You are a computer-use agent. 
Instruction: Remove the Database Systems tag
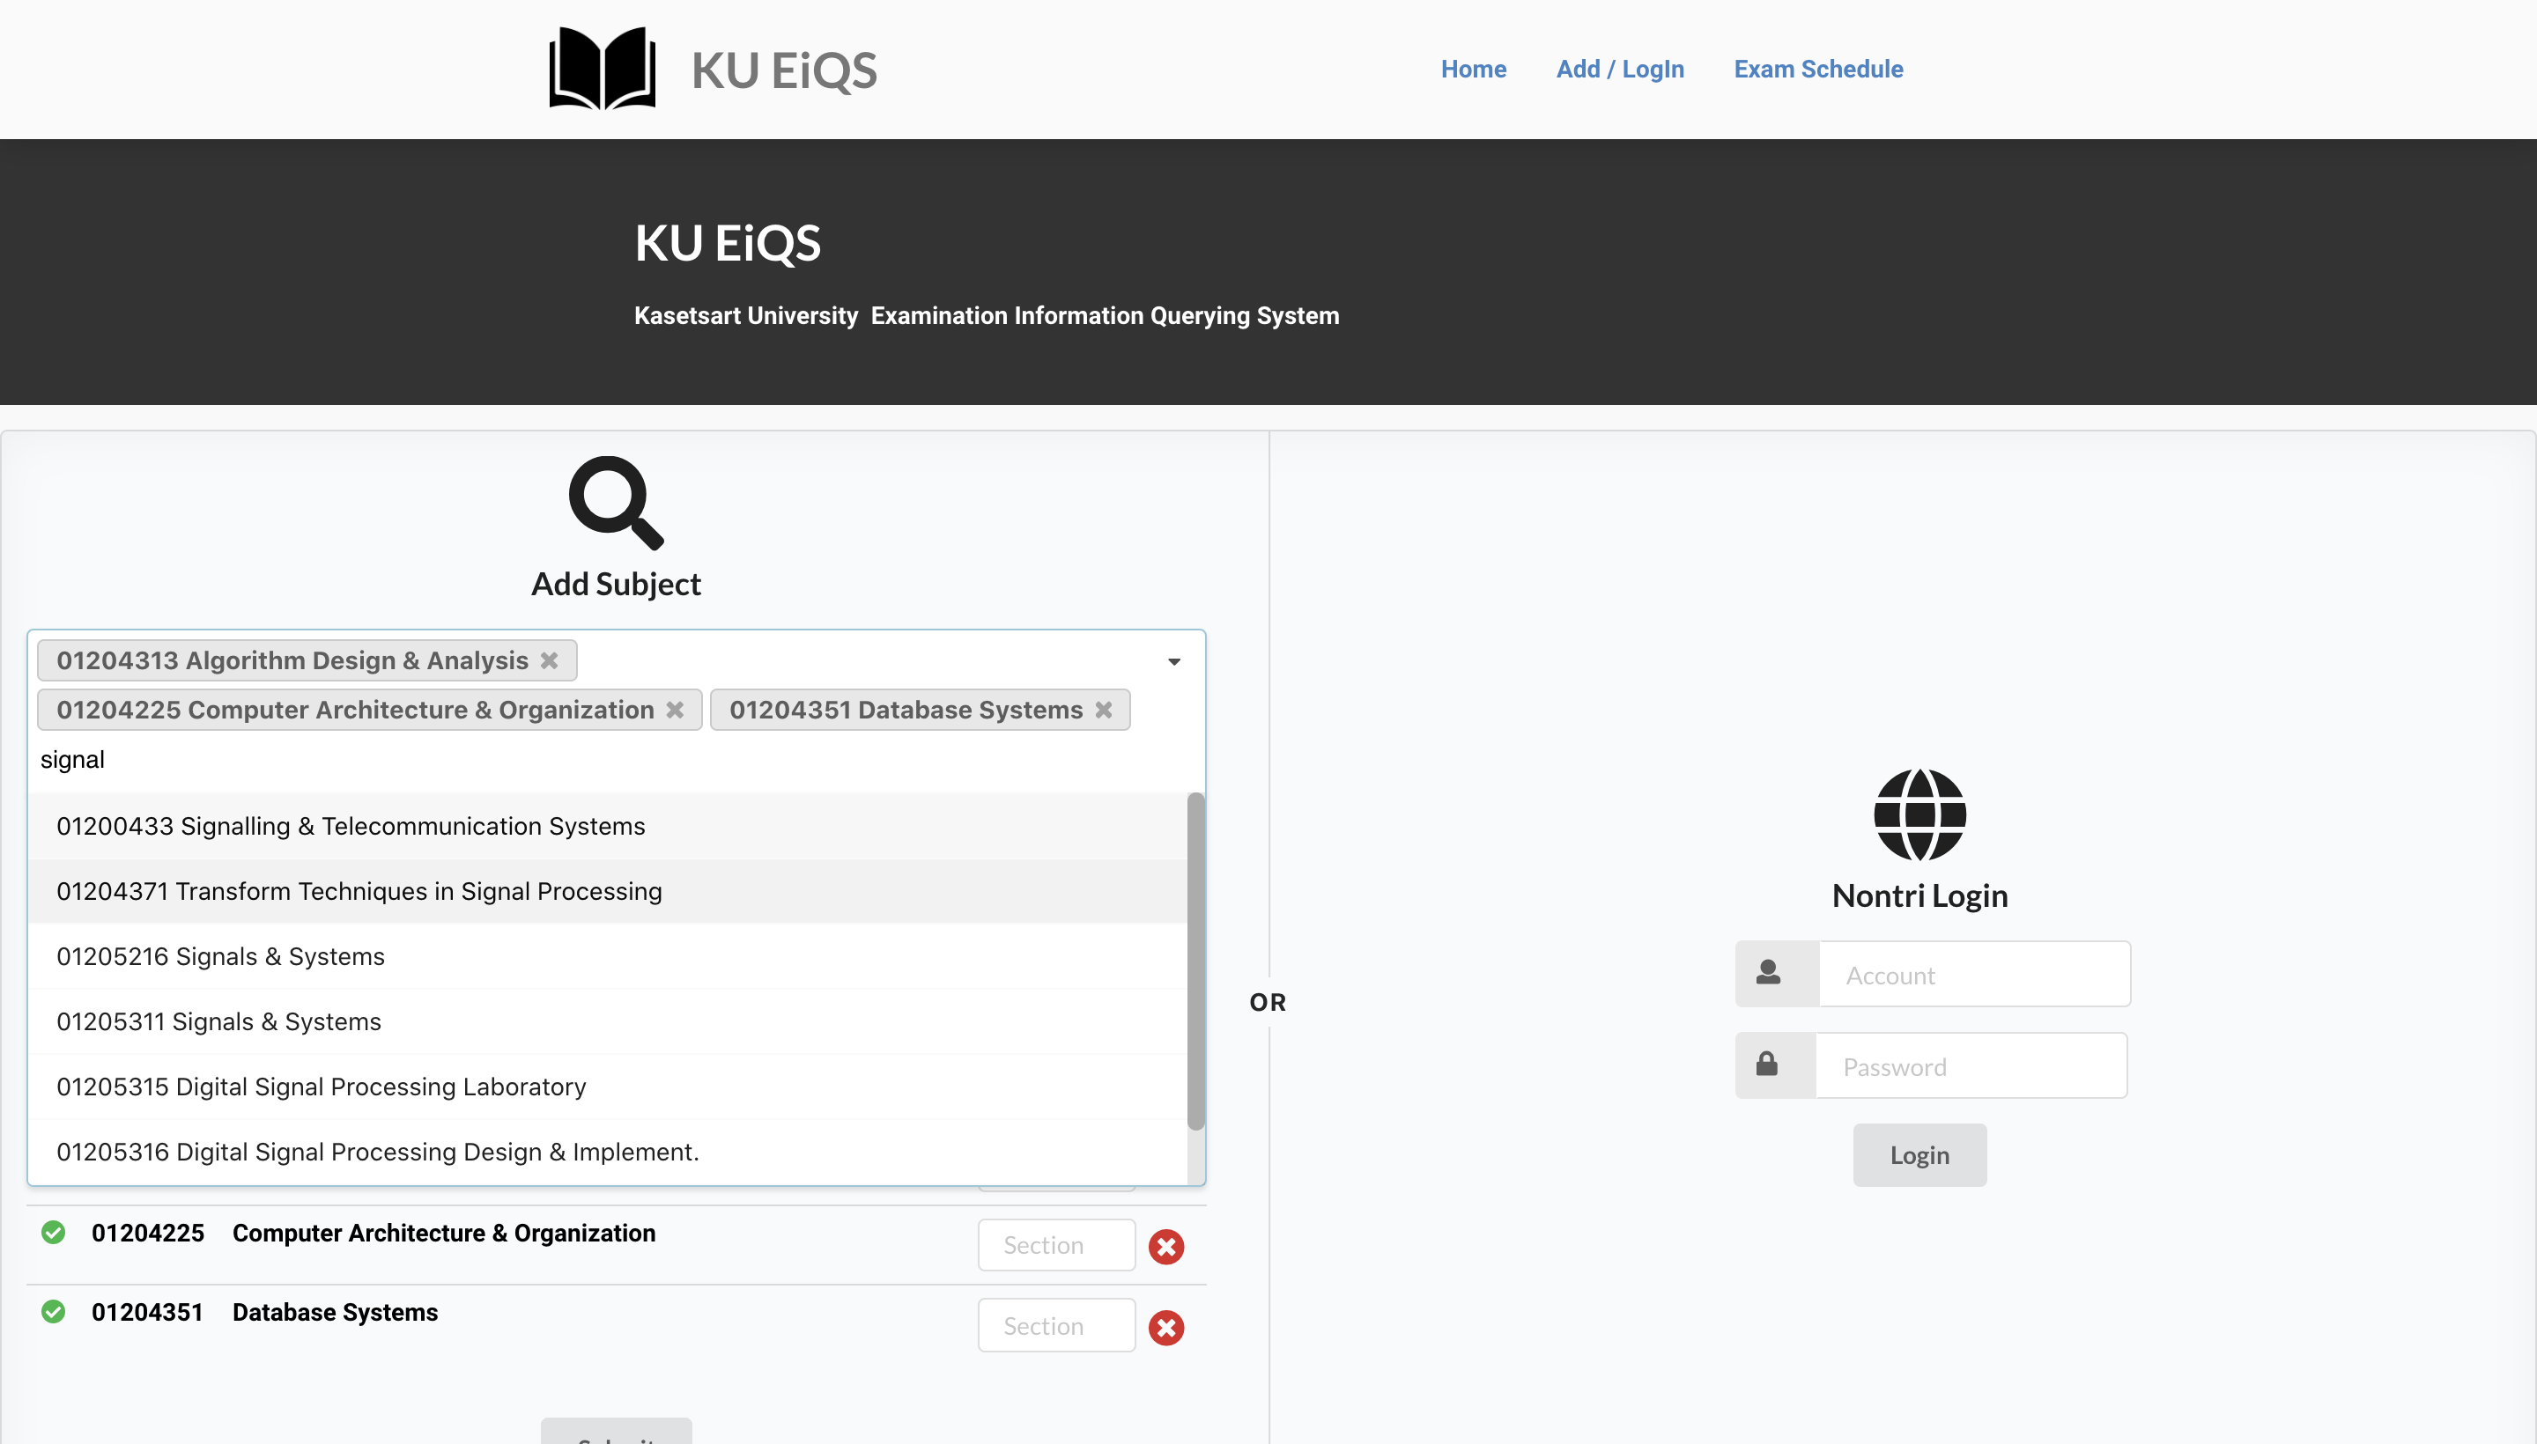(x=1103, y=710)
